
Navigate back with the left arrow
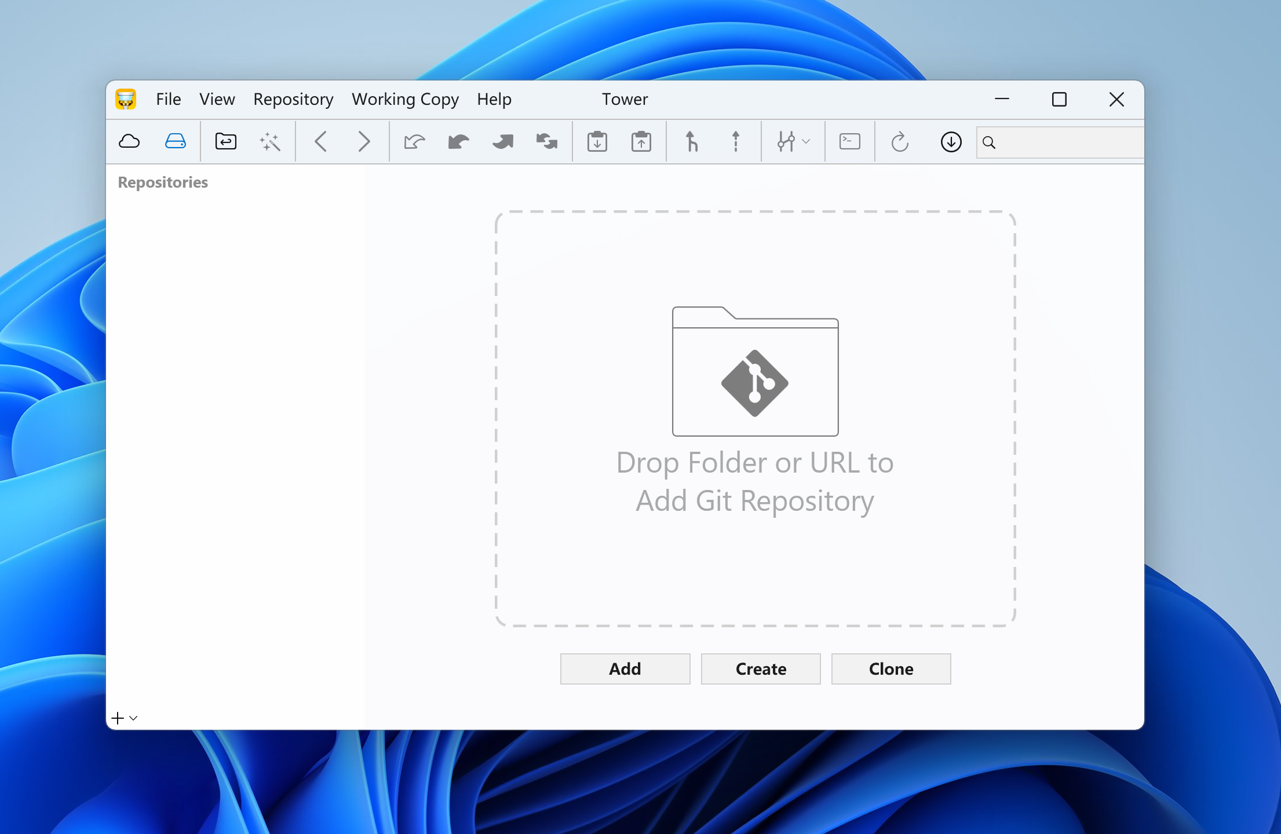pyautogui.click(x=321, y=141)
